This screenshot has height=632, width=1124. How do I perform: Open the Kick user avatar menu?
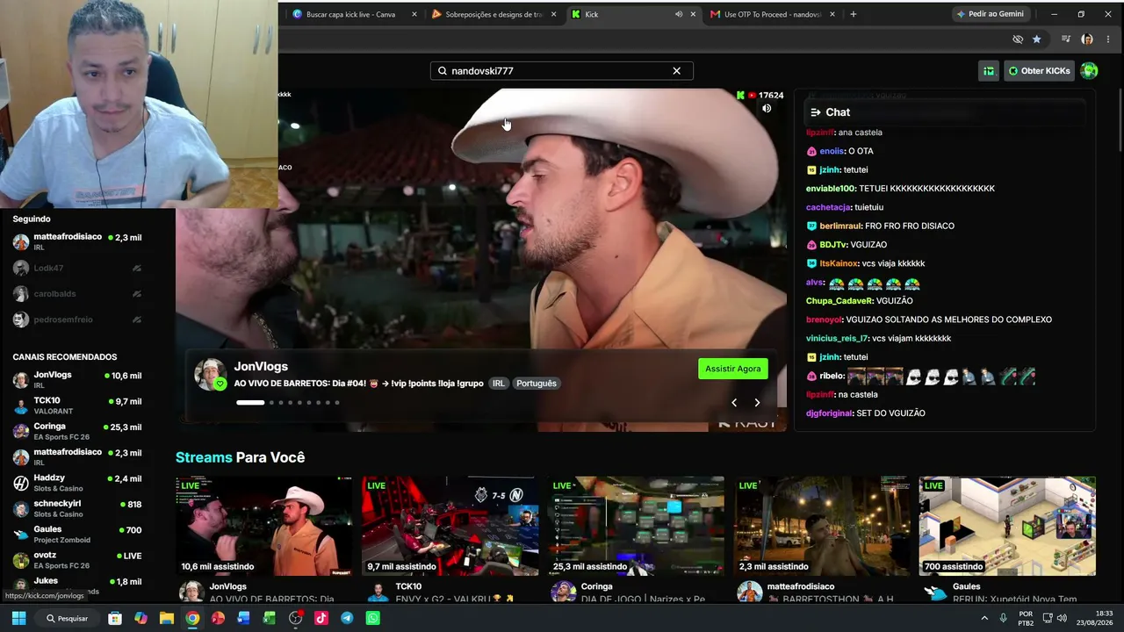[x=1089, y=71]
